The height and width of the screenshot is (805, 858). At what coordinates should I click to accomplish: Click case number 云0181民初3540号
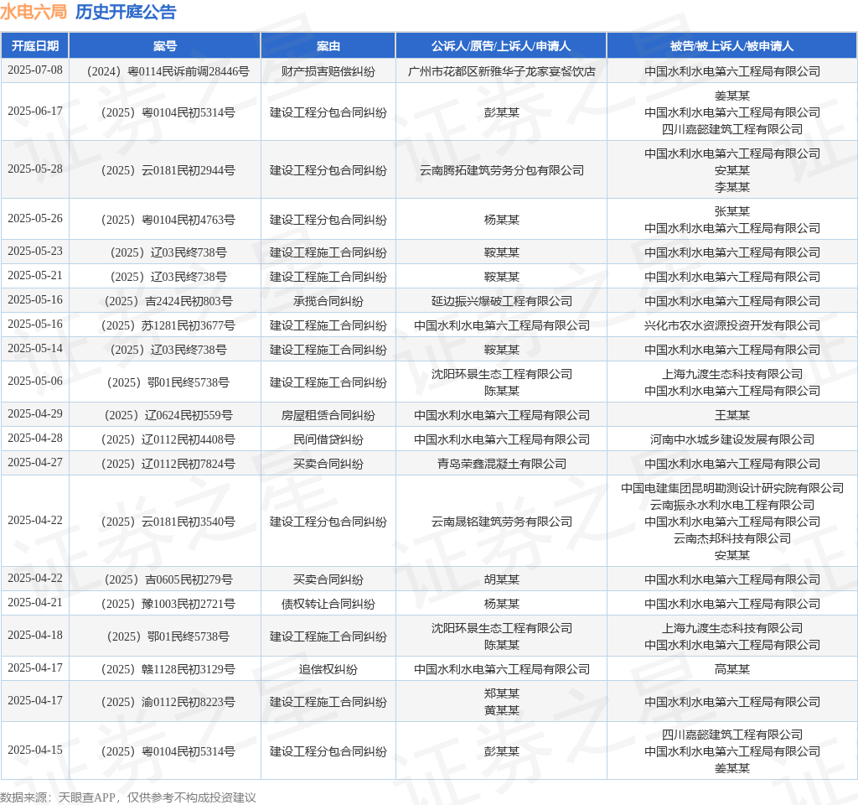click(x=168, y=522)
